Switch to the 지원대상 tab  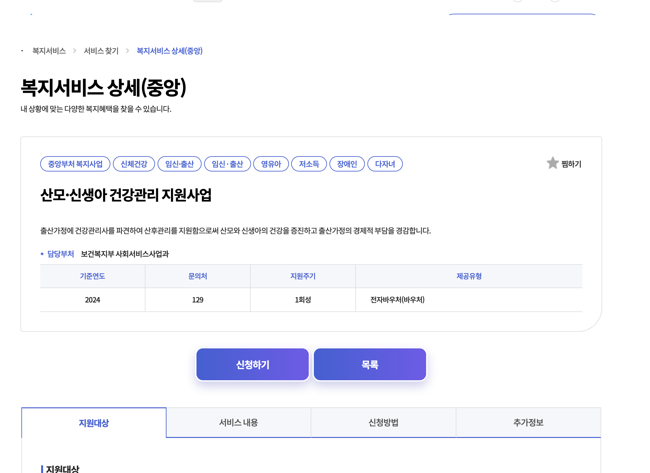point(94,423)
